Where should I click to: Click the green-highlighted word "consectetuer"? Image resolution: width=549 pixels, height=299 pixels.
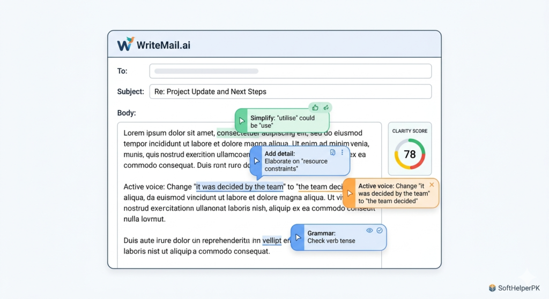coord(238,133)
